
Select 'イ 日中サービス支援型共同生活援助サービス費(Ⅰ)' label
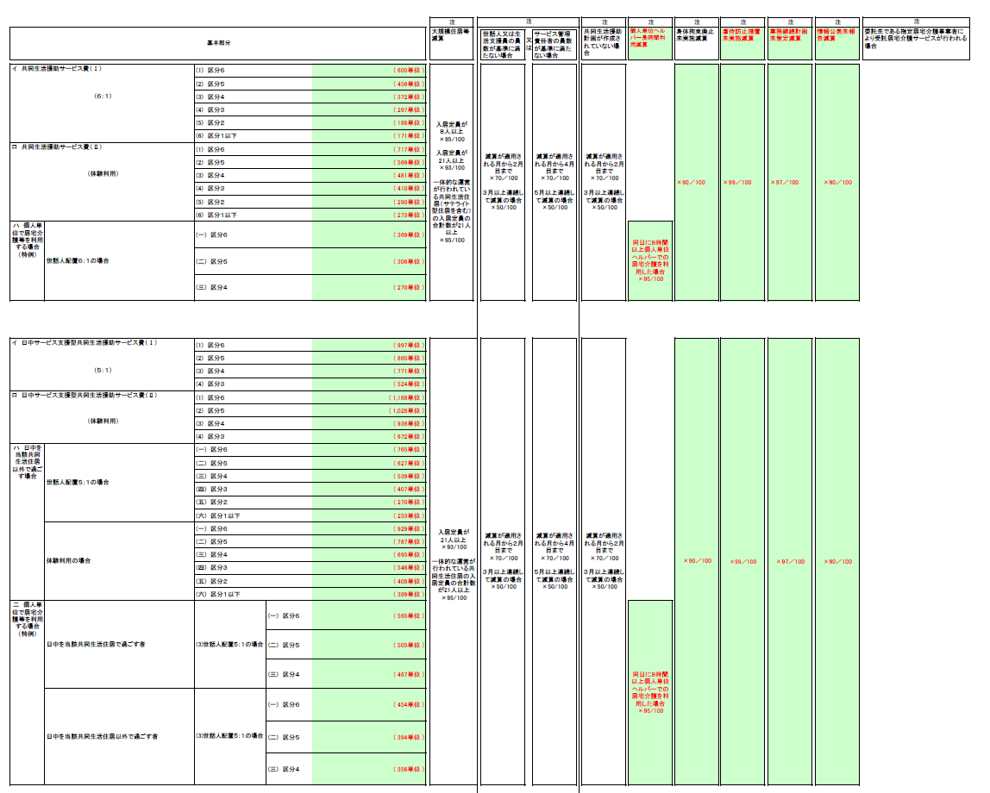85,342
